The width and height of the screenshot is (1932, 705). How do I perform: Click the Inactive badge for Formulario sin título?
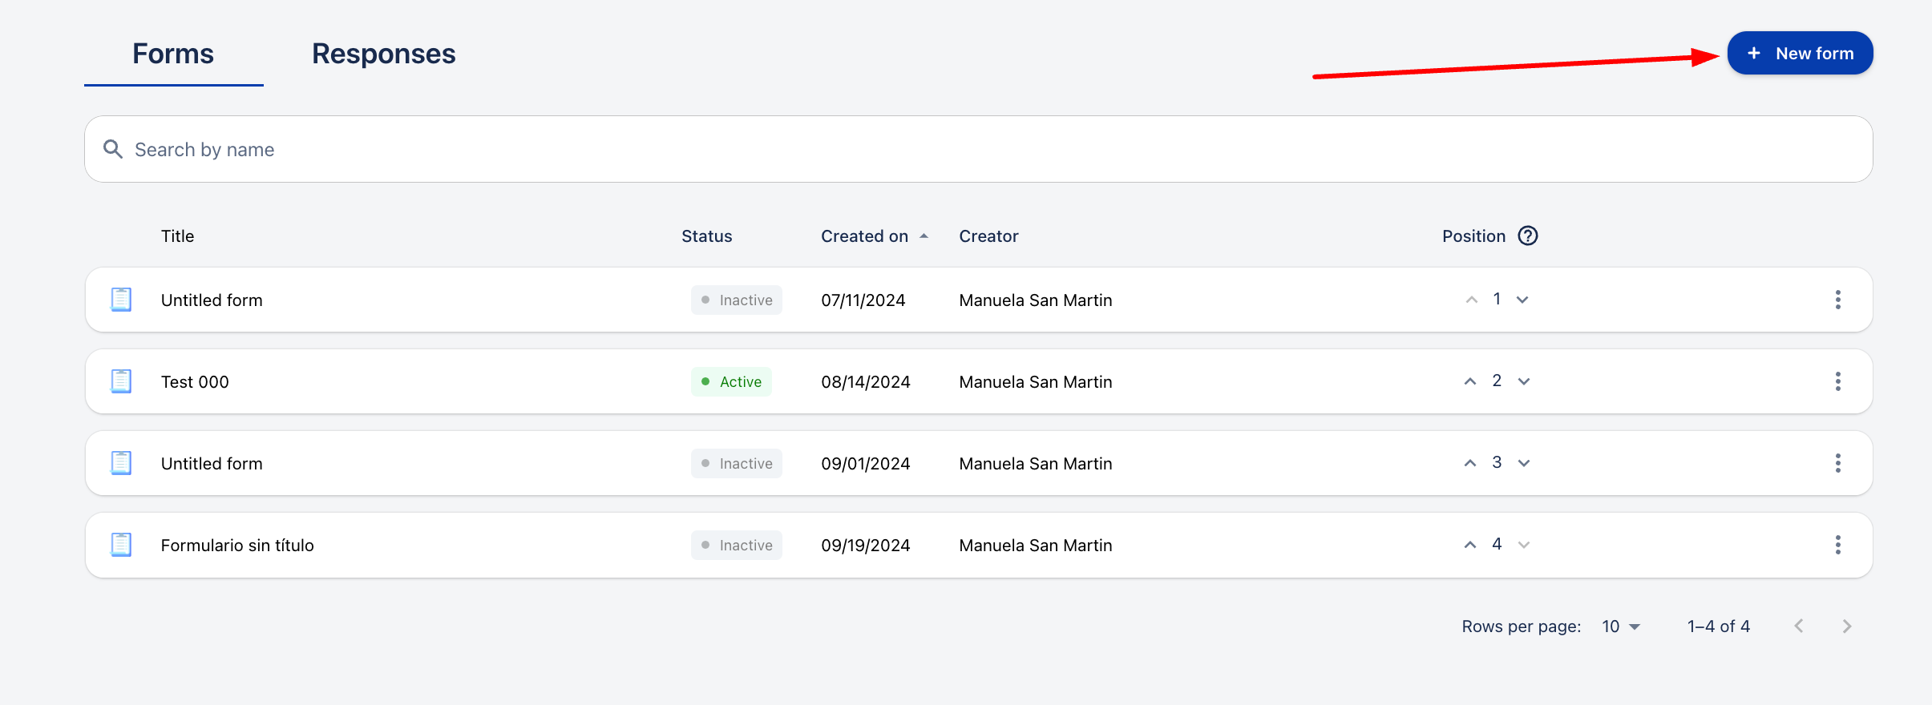click(x=736, y=546)
